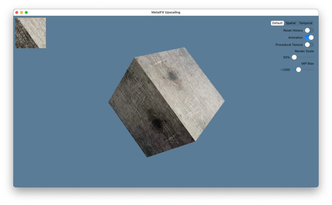
Task: Click the far right end of the Render Scale track
Action: click(313, 57)
